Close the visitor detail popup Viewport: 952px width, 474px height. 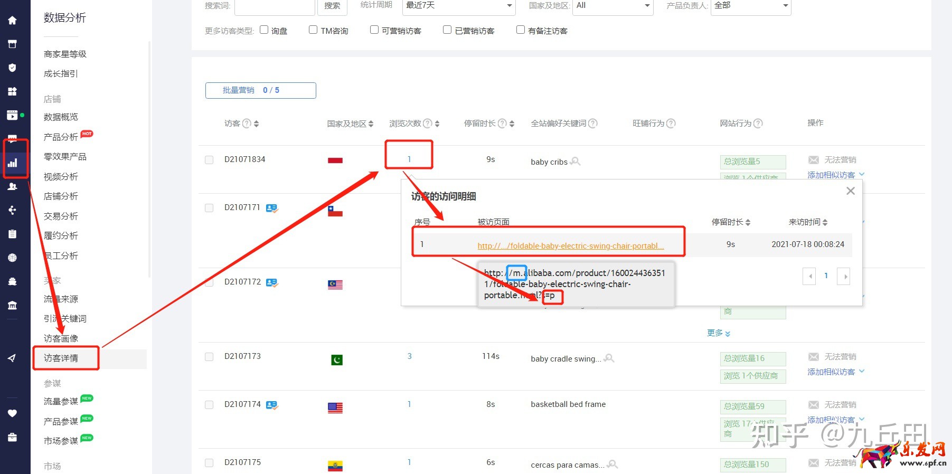[850, 191]
